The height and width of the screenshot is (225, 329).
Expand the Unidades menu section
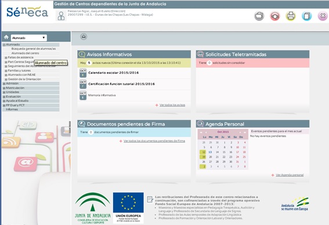[4, 92]
